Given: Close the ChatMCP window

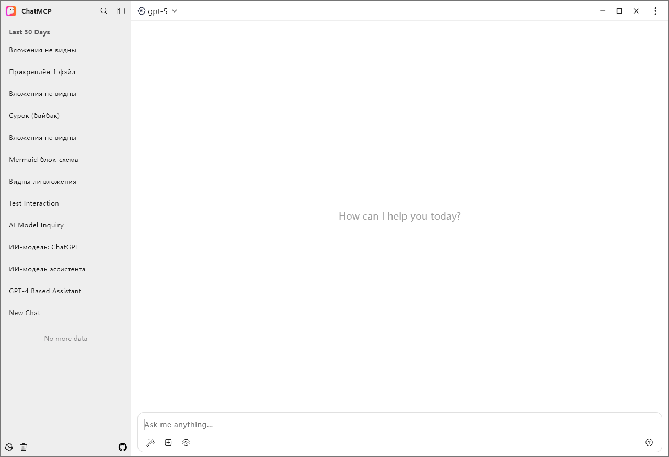Looking at the screenshot, I should coord(636,11).
